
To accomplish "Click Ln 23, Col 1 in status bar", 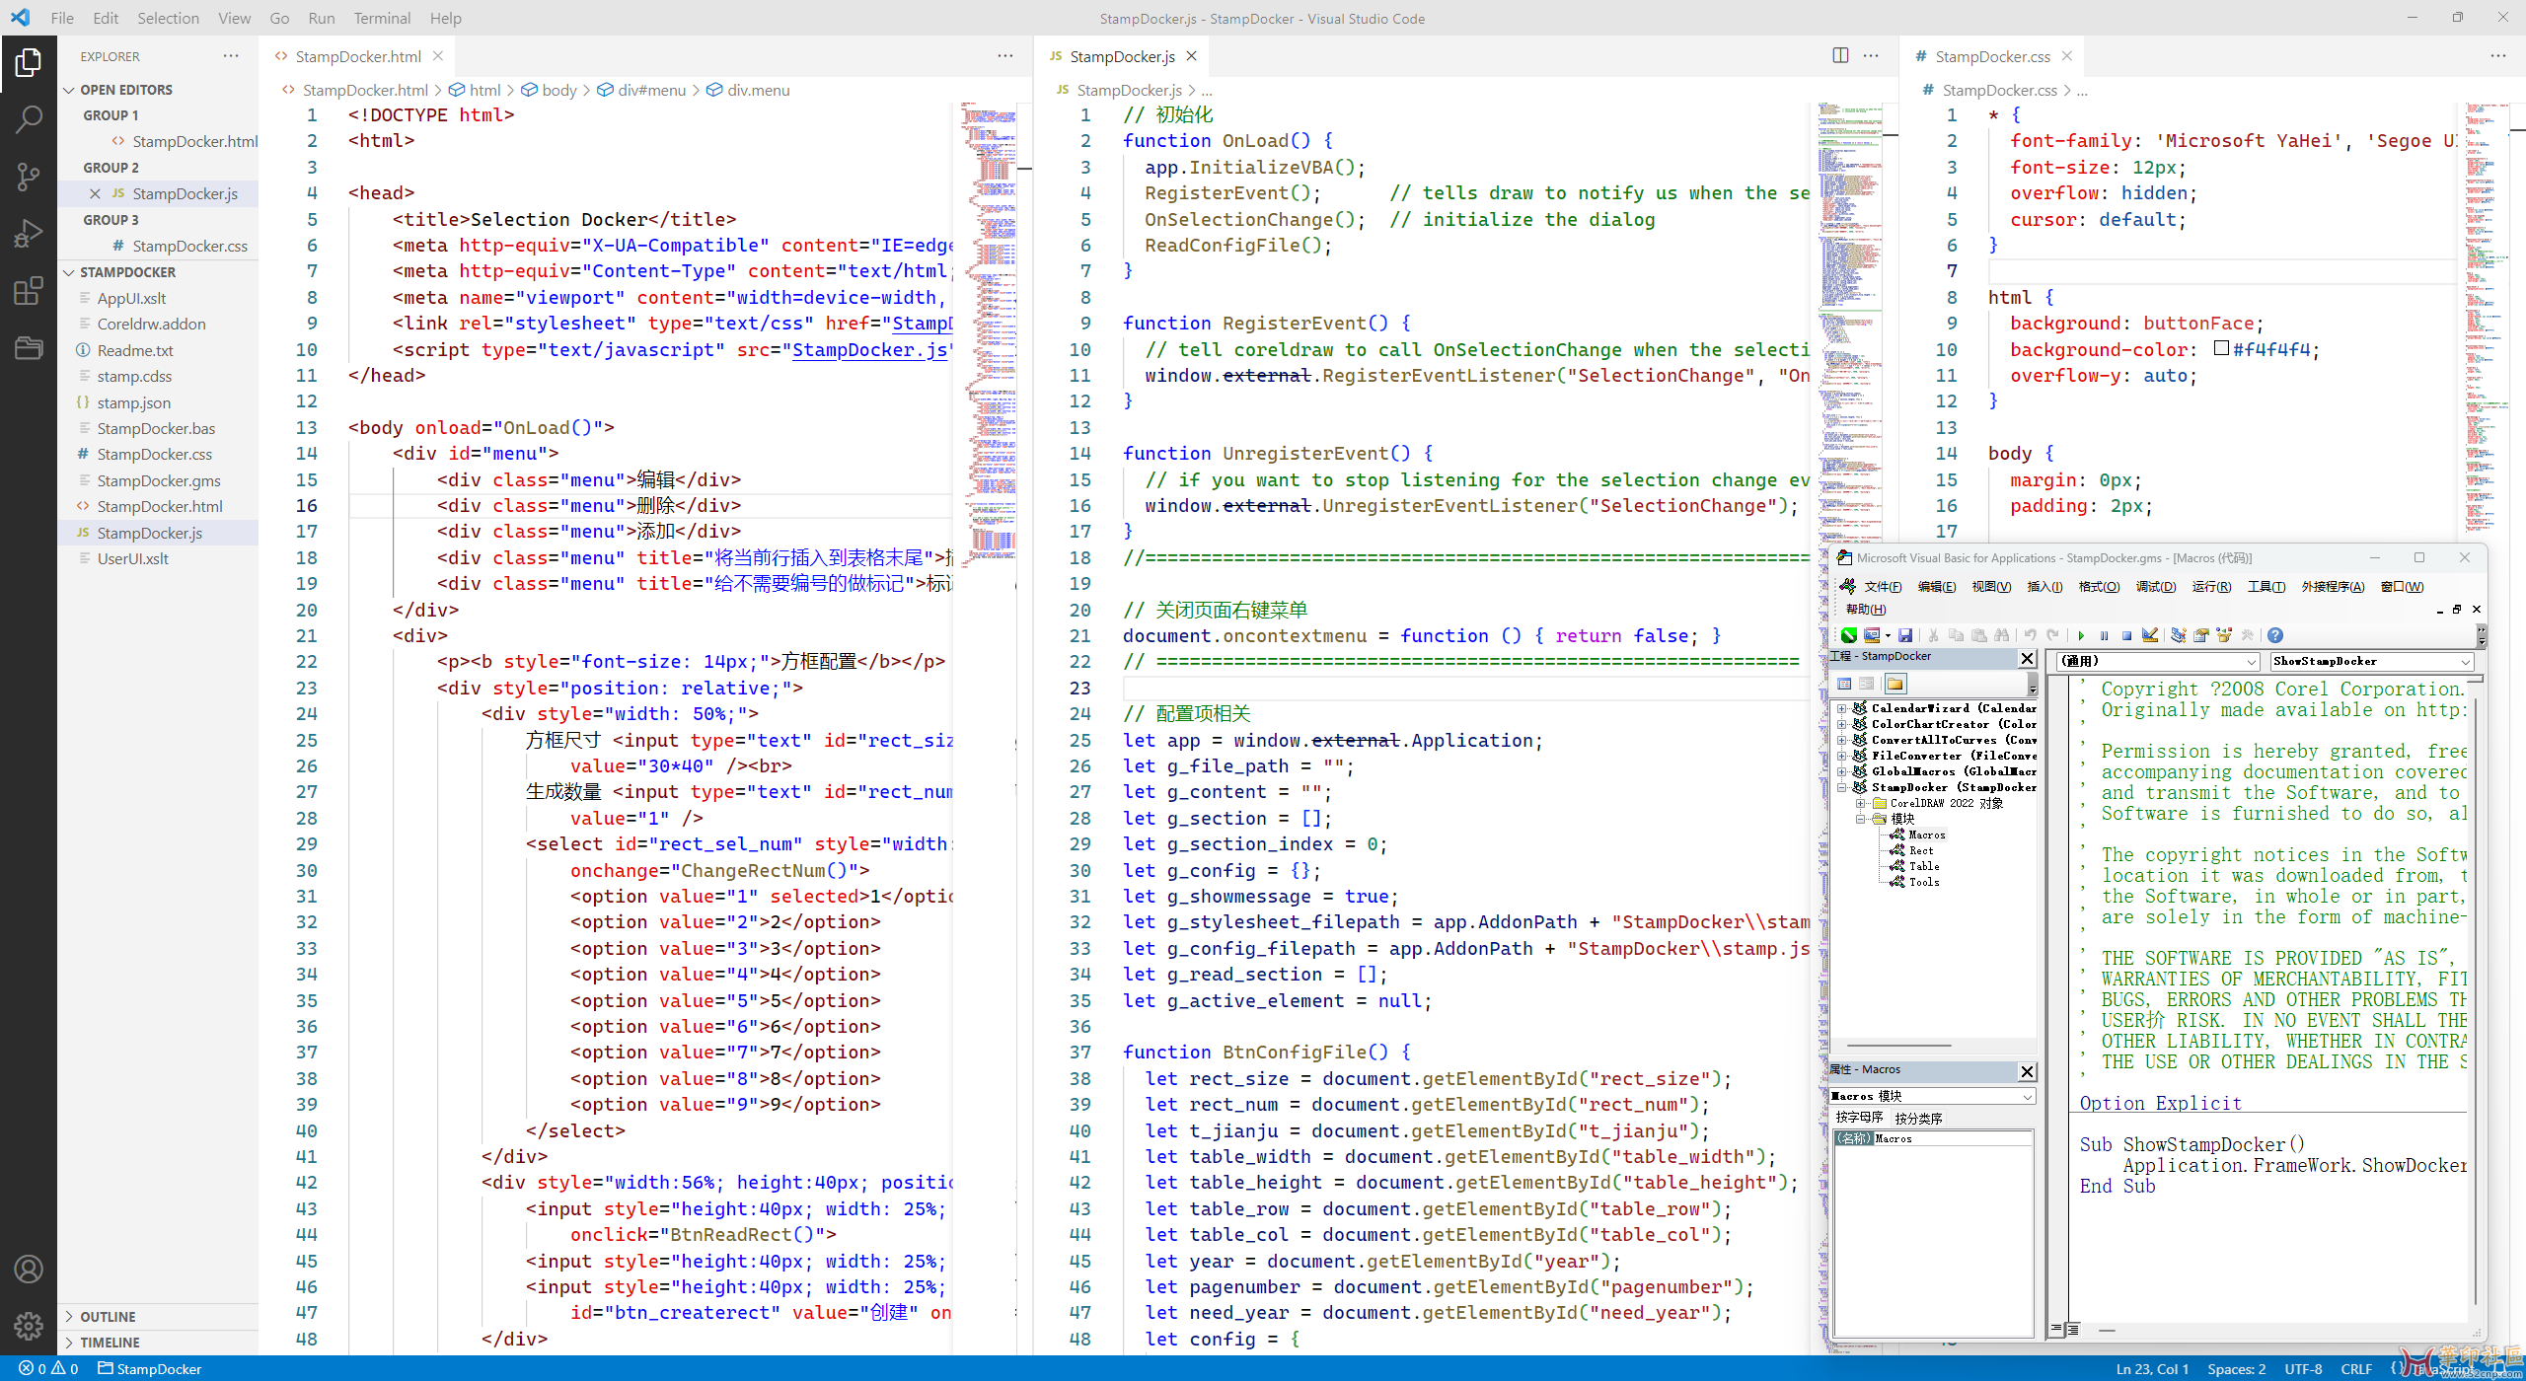I will [2152, 1368].
